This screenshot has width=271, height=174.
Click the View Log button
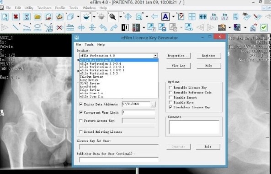(179, 66)
